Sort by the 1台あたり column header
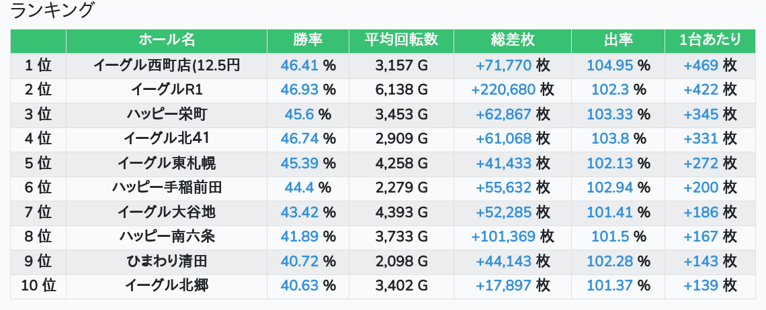Image resolution: width=766 pixels, height=310 pixels. (x=710, y=40)
